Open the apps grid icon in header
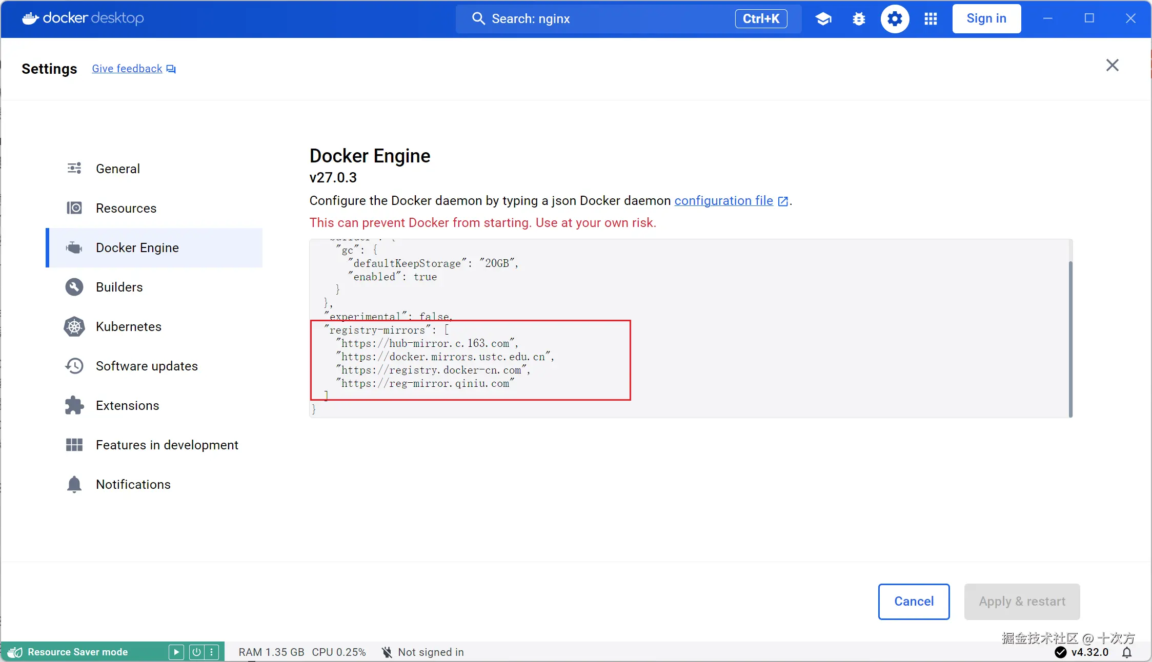Screen dimensions: 1152x662 (x=931, y=19)
